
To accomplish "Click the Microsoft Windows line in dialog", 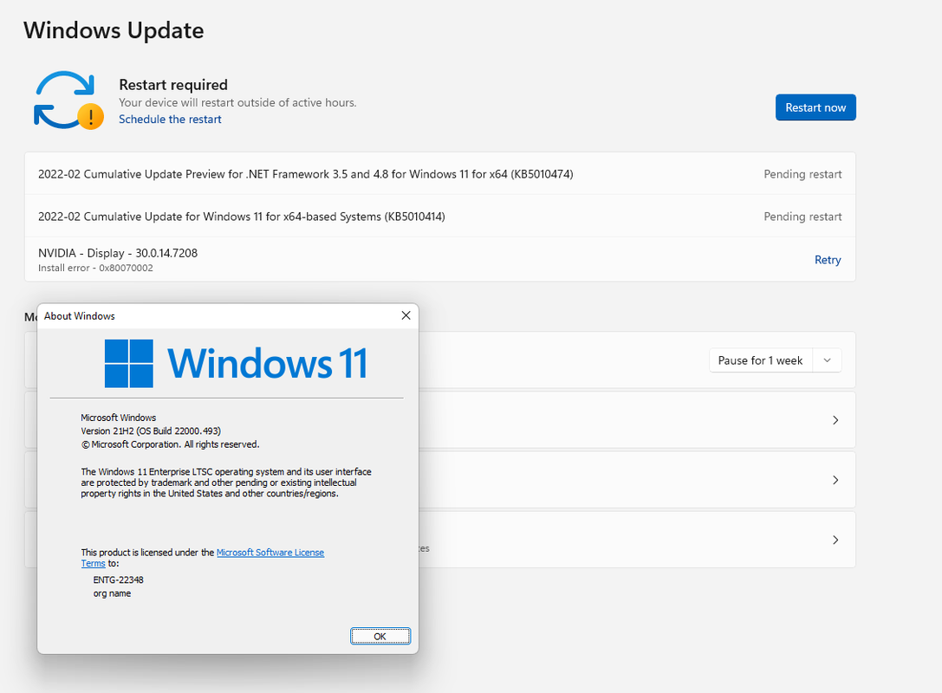I will [x=119, y=418].
